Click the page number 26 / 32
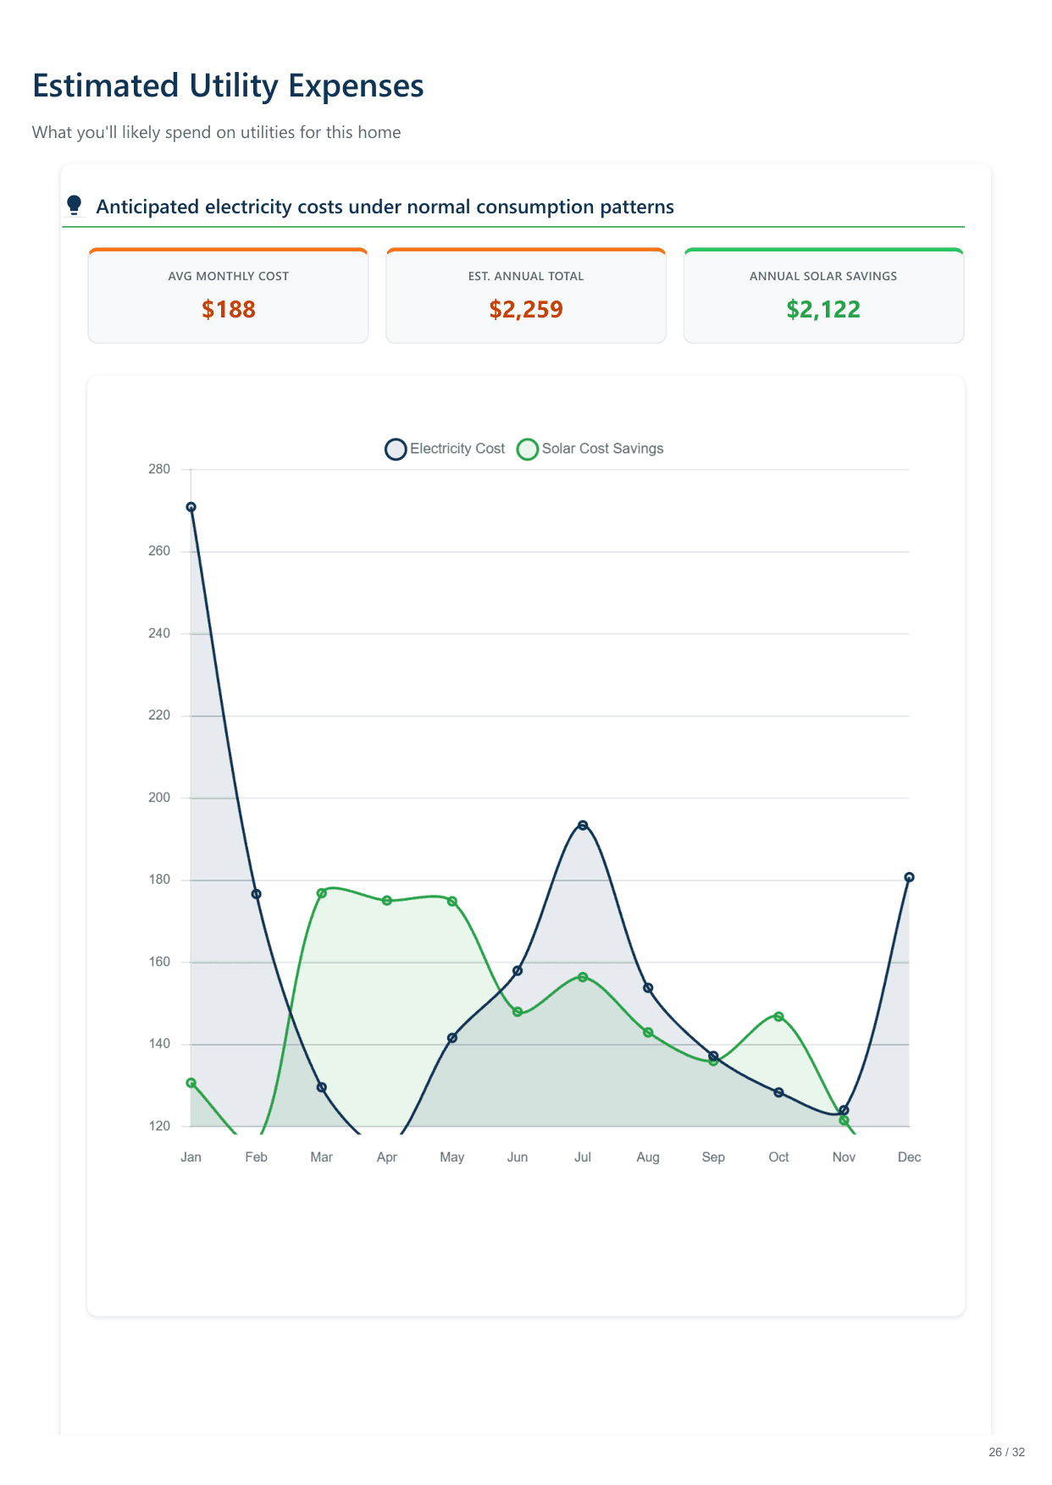 tap(1006, 1452)
